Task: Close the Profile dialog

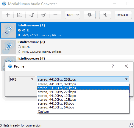Action: [126, 66]
